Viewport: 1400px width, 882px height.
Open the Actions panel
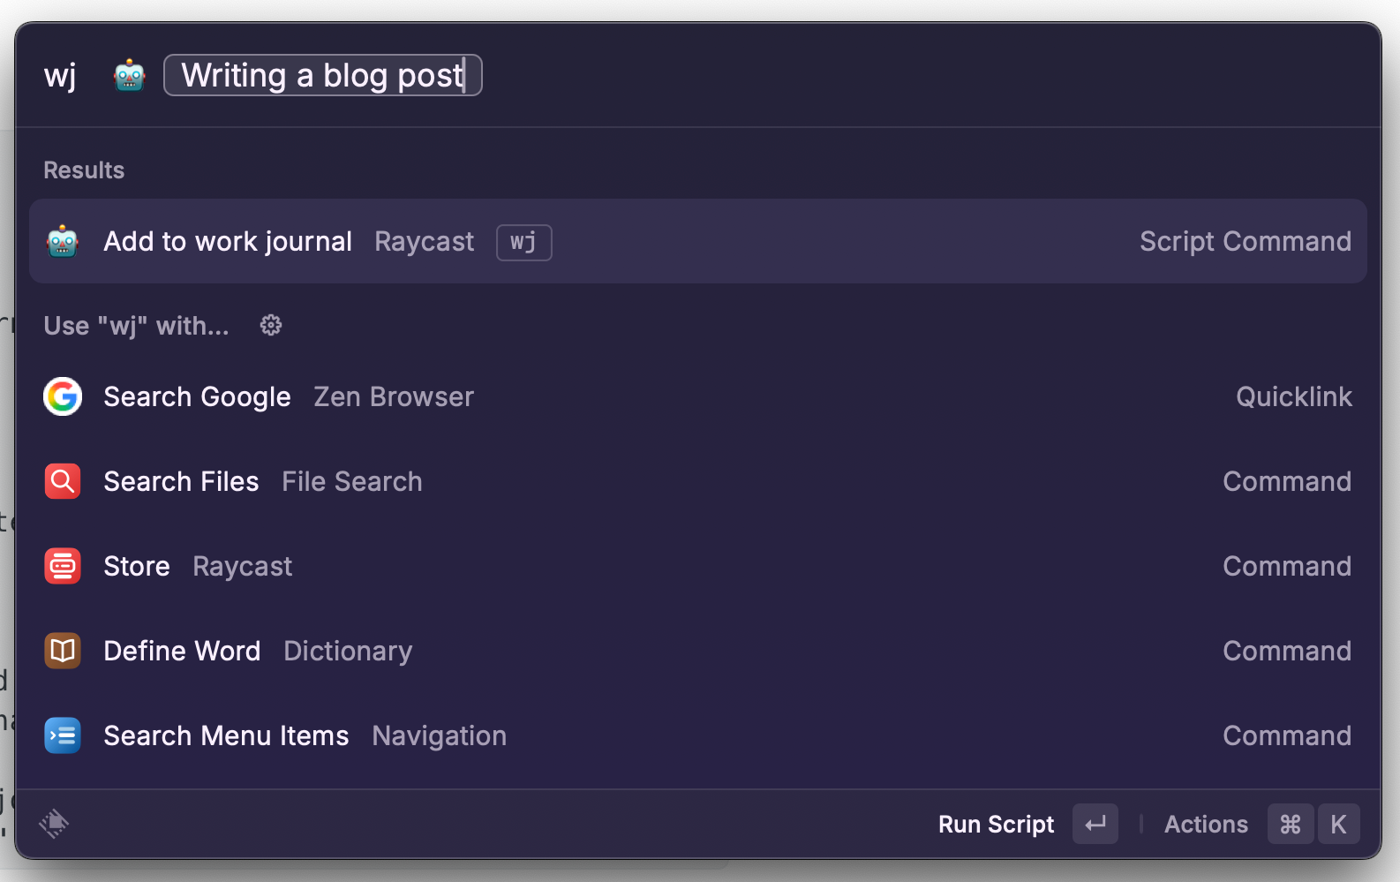1206,825
